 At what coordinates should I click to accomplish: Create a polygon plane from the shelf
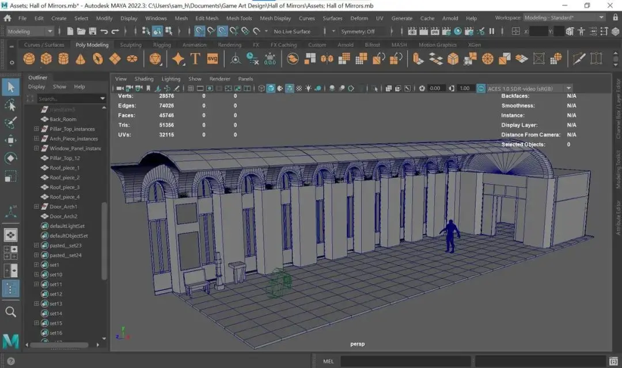(x=115, y=59)
